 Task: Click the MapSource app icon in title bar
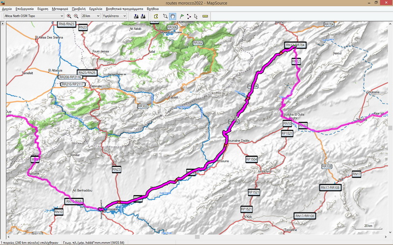tap(3, 3)
